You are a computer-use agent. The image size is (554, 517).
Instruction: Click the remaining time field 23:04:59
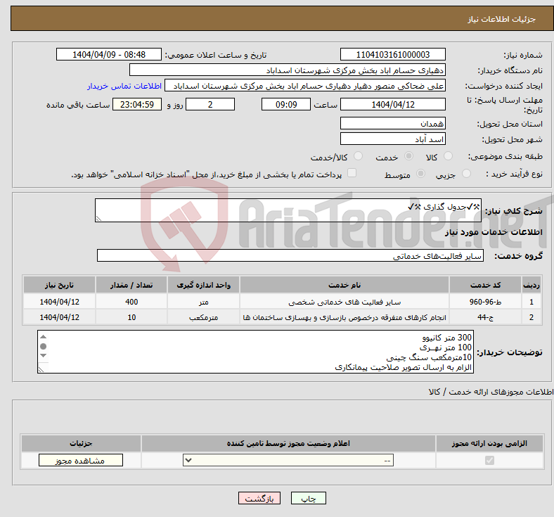coord(137,104)
